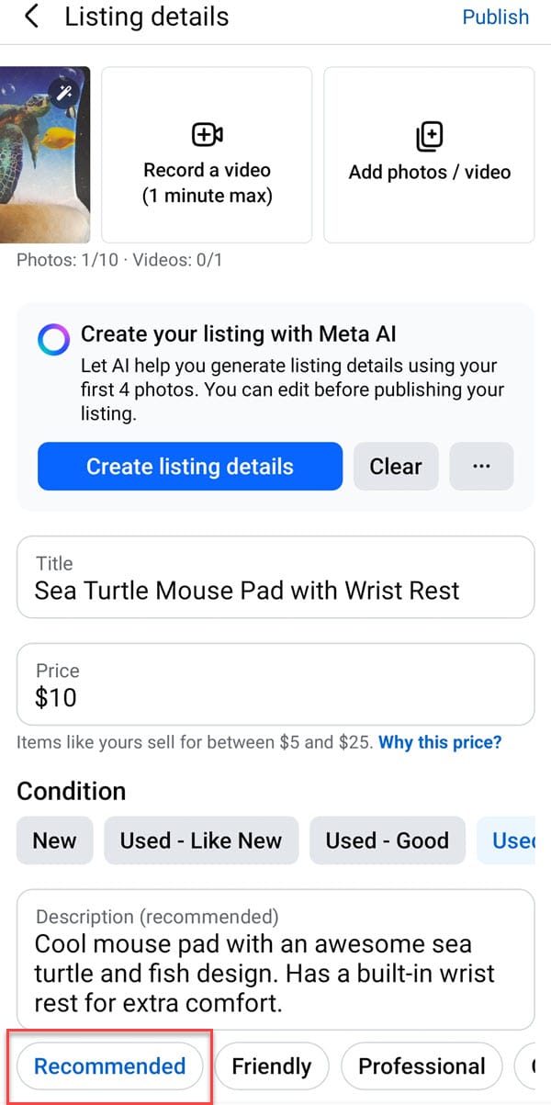Tap the Meta AI ring icon
The image size is (551, 1105).
(54, 340)
